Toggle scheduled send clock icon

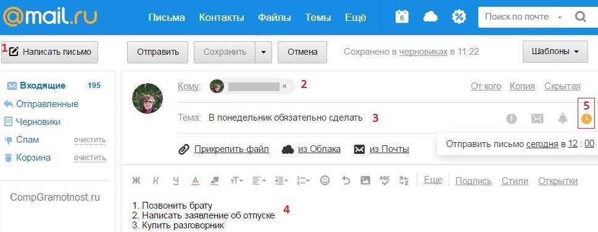click(586, 119)
